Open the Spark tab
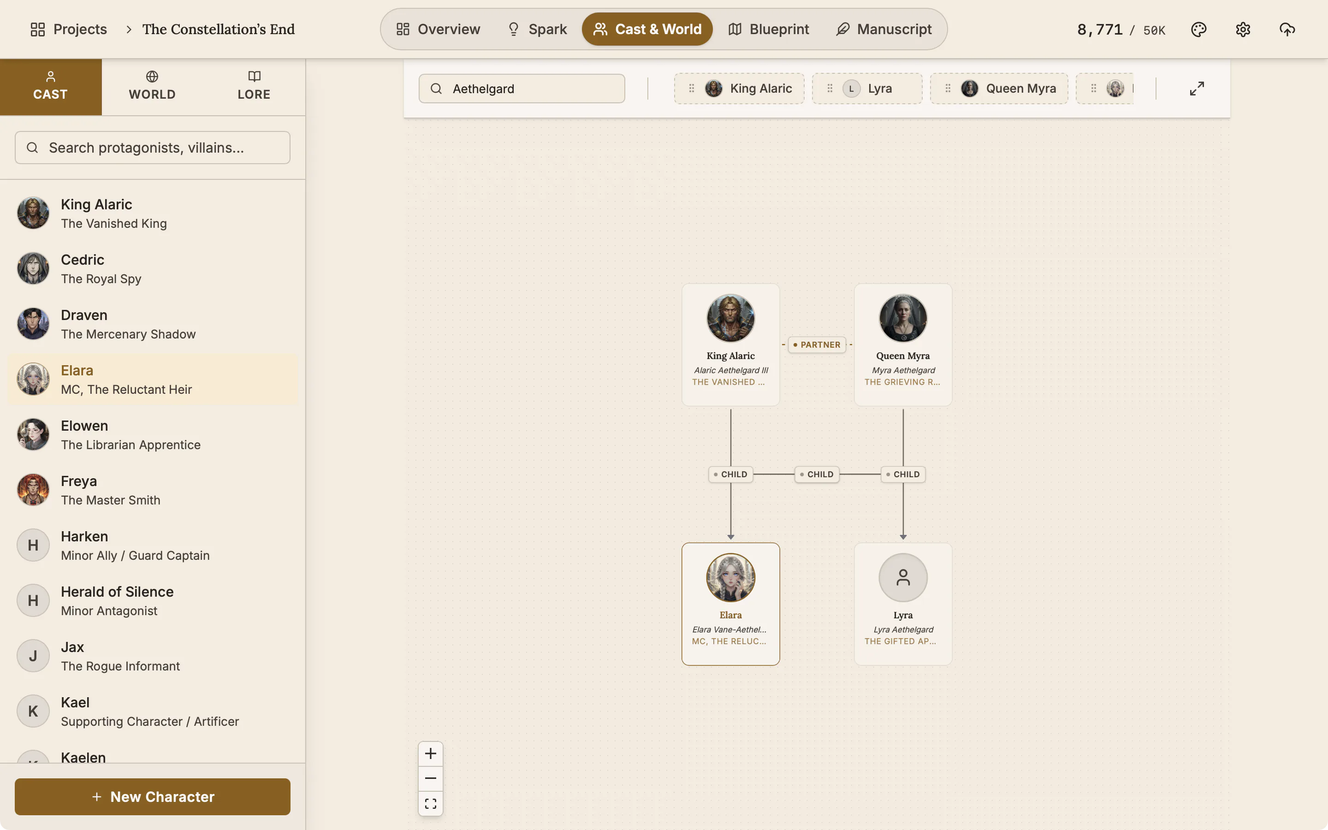 pyautogui.click(x=537, y=29)
